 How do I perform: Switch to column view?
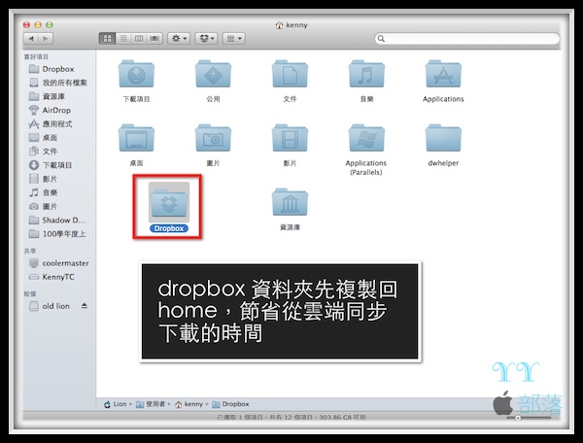(x=139, y=38)
